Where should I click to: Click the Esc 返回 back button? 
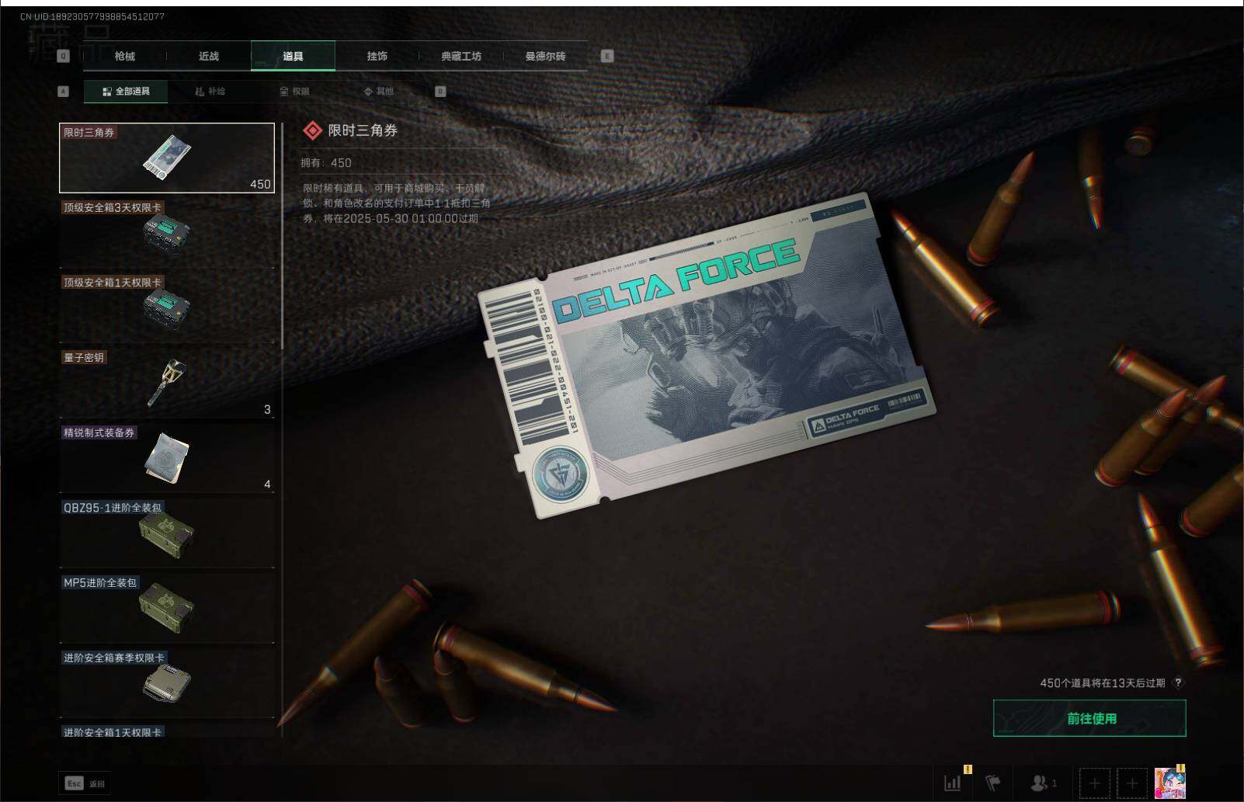tap(85, 783)
